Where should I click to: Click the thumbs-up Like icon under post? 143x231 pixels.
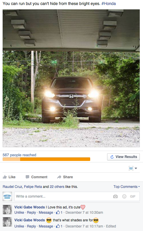pyautogui.click(x=5, y=177)
